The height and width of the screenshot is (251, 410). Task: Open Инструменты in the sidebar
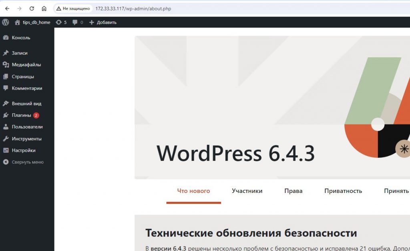tap(26, 139)
